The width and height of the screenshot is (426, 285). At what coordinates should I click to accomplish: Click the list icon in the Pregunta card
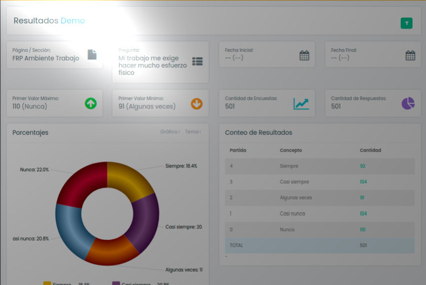[x=197, y=61]
